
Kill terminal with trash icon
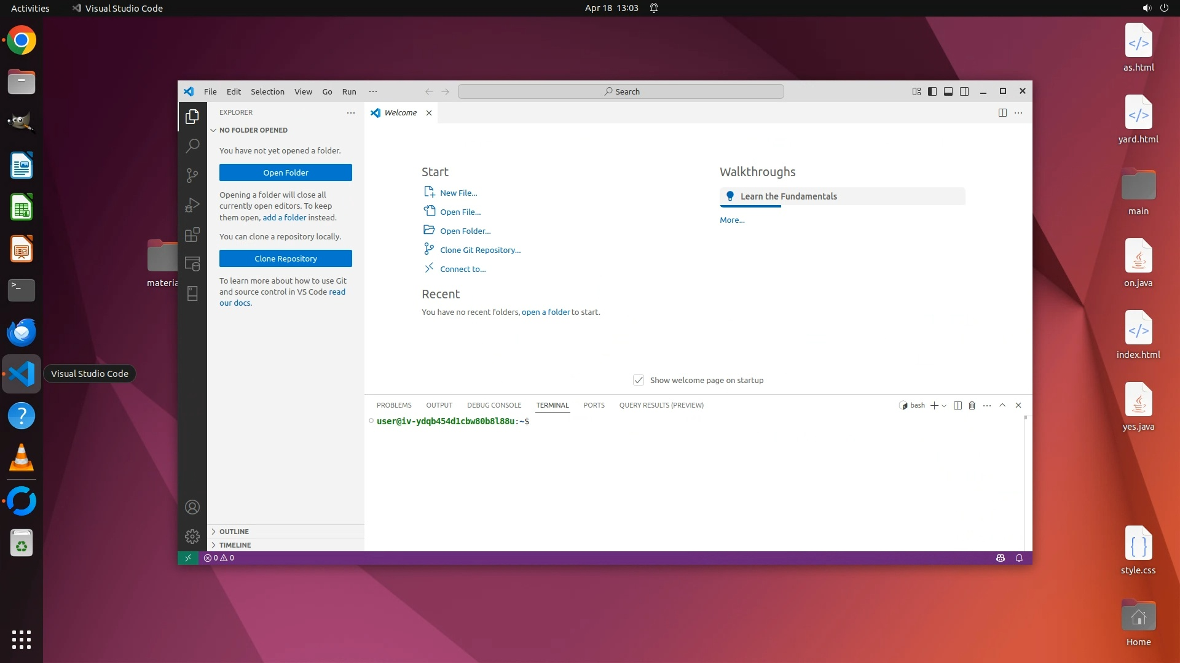(x=972, y=405)
